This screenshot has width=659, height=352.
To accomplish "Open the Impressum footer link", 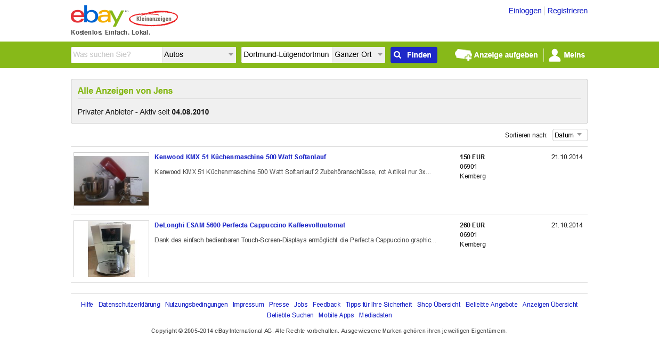I will click(x=248, y=305).
